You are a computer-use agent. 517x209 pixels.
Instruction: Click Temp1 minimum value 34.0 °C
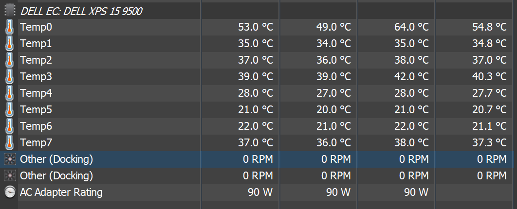click(333, 43)
